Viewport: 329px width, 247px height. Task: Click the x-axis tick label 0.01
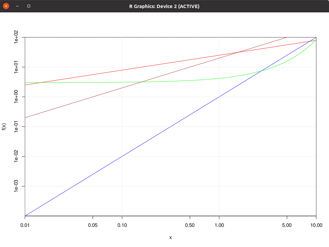click(x=25, y=225)
